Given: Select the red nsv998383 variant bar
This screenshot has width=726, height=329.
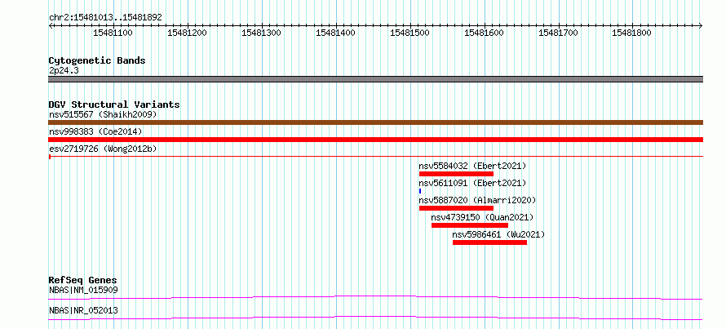Looking at the screenshot, I should click(375, 140).
